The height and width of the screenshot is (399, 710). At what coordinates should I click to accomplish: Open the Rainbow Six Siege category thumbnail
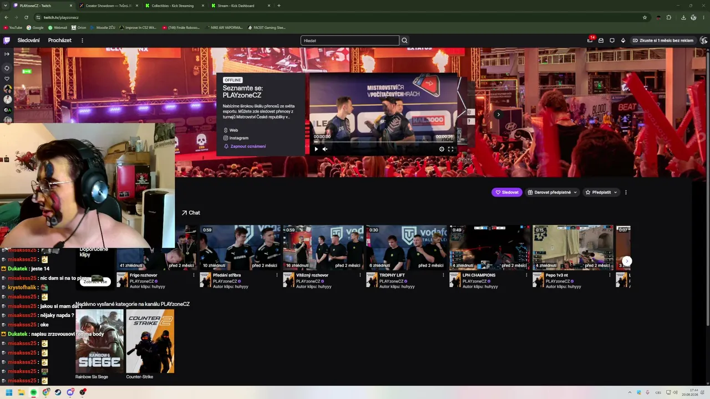(100, 341)
